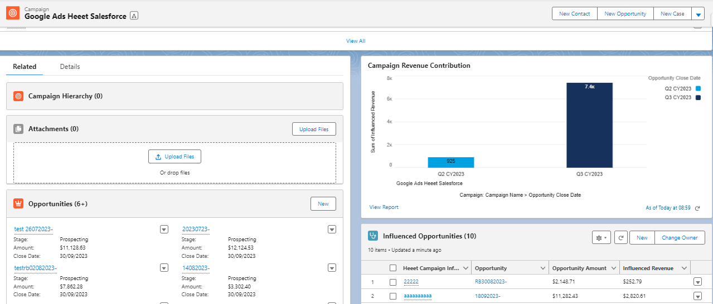Screen dimensions: 713x304
Task: Create New opportunity in Opportunities section
Action: coord(323,204)
